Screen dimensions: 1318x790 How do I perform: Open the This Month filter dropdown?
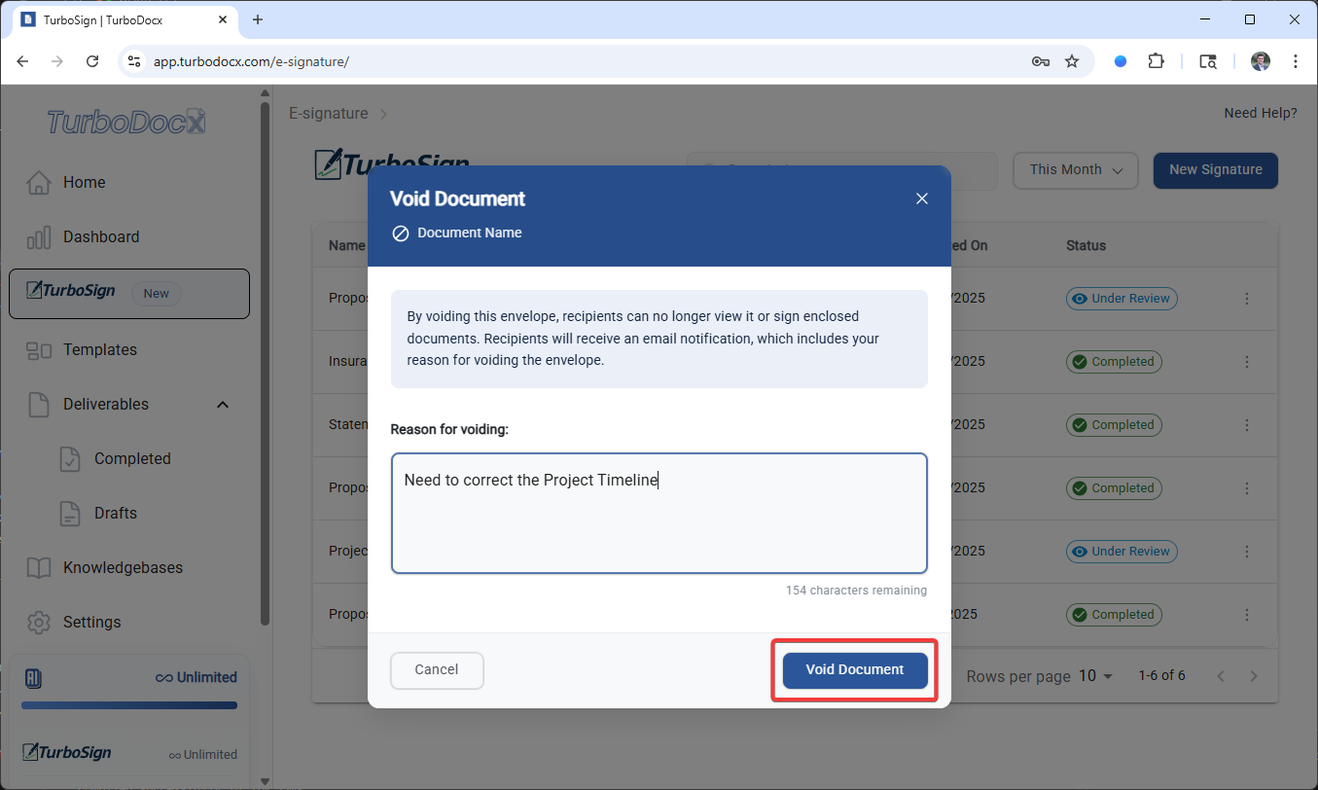(1076, 170)
